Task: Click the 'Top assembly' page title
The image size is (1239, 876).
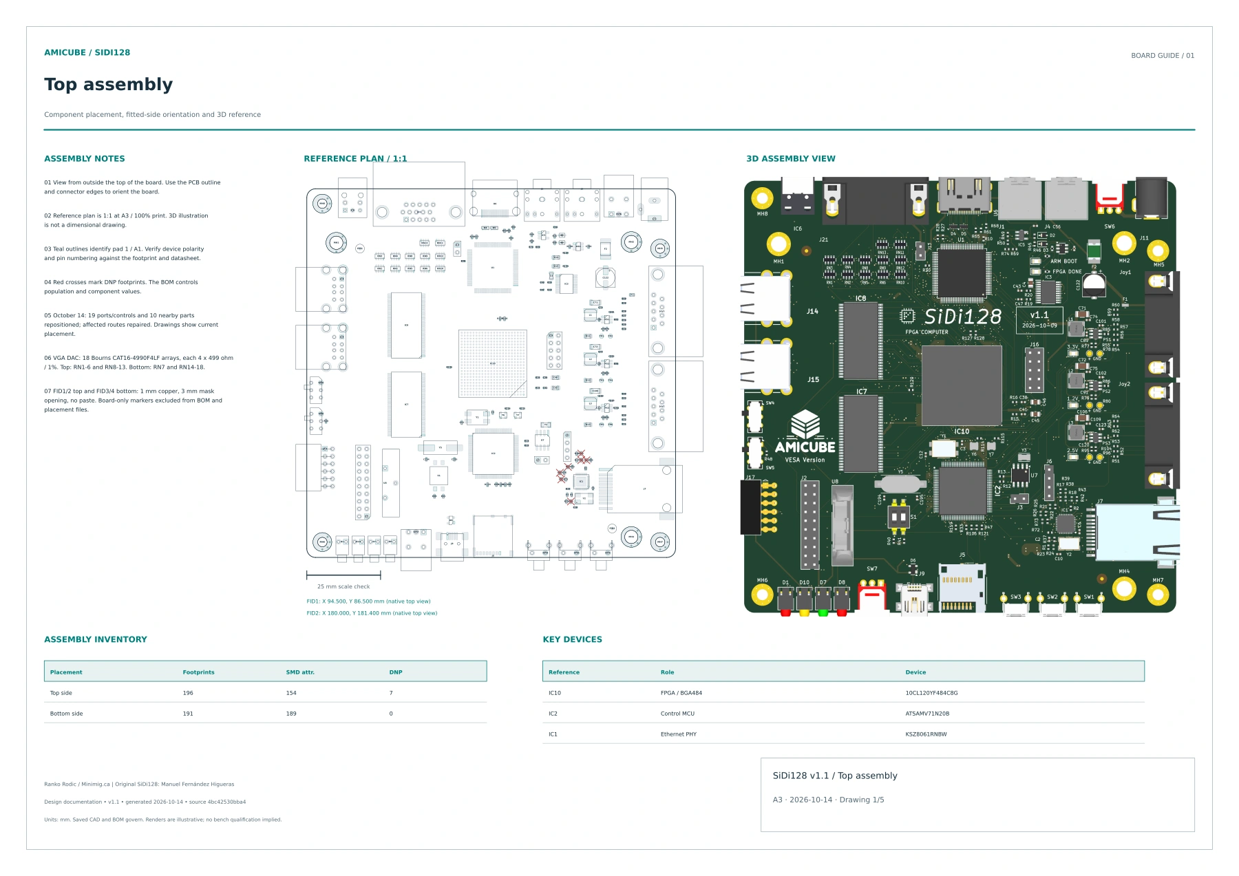Action: pos(108,84)
